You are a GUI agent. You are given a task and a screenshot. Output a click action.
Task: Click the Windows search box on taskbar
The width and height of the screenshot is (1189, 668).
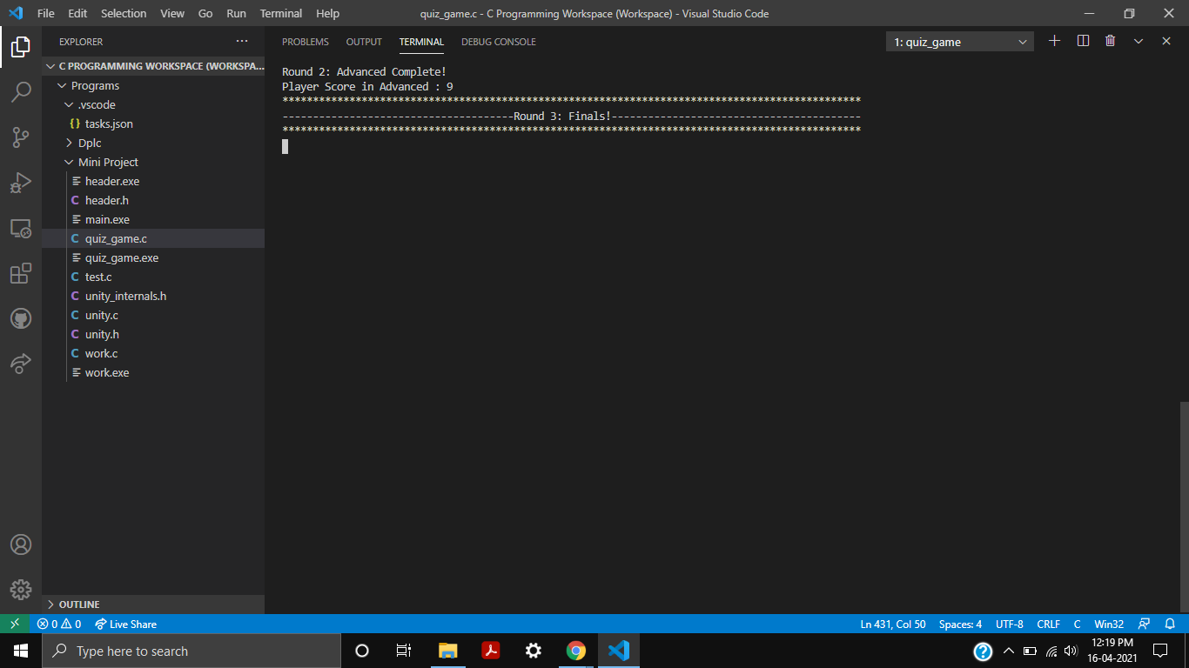click(x=191, y=651)
